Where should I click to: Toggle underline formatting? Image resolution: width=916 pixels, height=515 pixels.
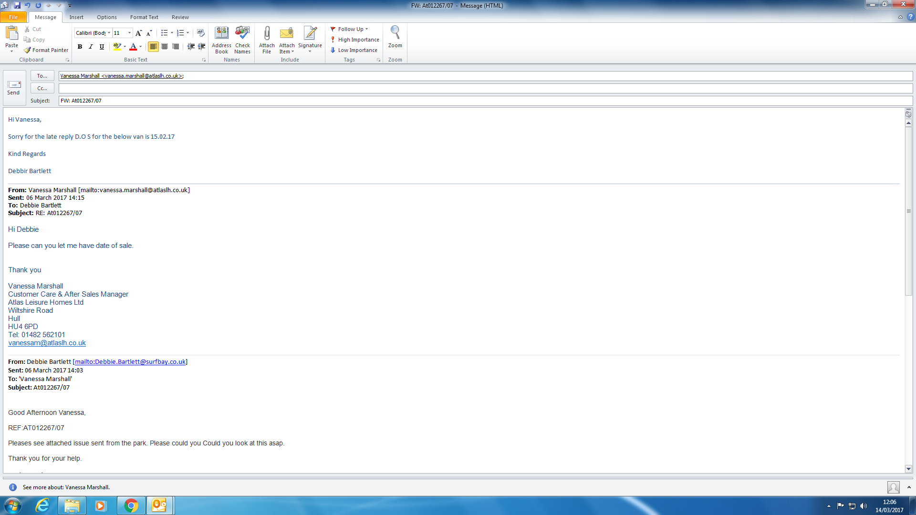pyautogui.click(x=102, y=47)
